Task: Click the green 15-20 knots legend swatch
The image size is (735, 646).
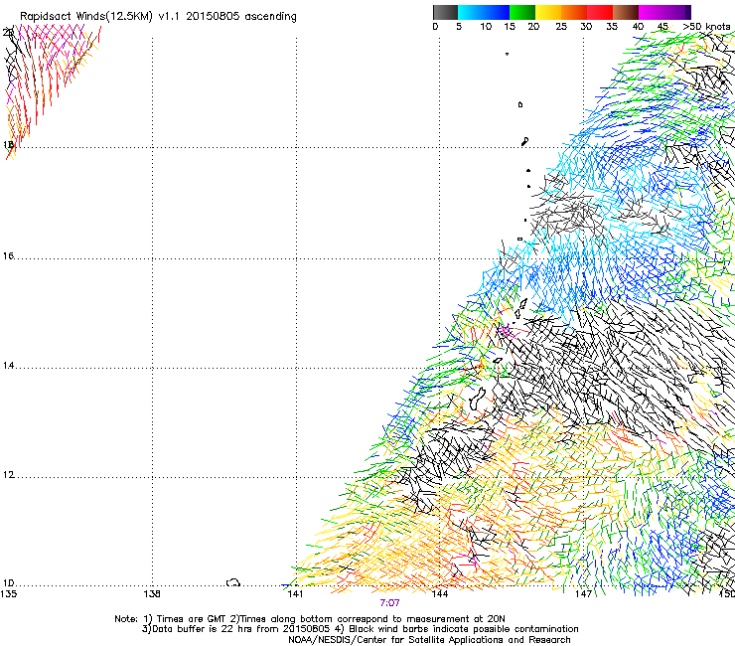Action: tap(522, 12)
